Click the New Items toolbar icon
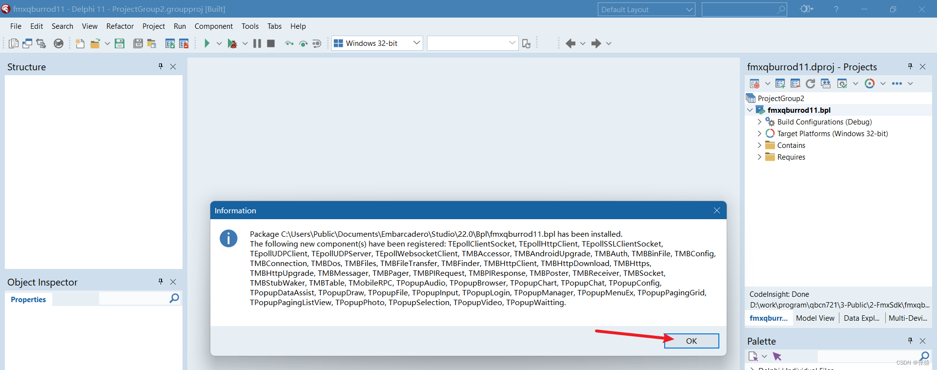 [x=80, y=43]
